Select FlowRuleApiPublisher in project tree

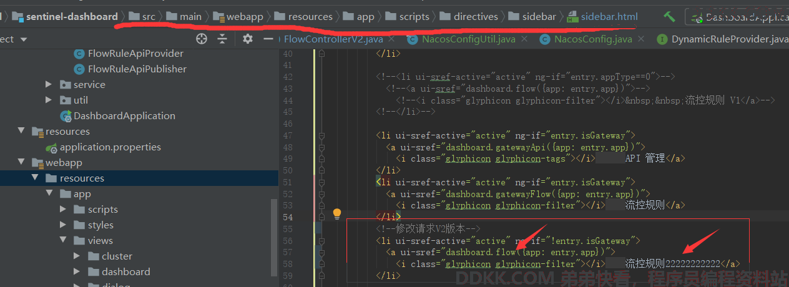pyautogui.click(x=137, y=69)
